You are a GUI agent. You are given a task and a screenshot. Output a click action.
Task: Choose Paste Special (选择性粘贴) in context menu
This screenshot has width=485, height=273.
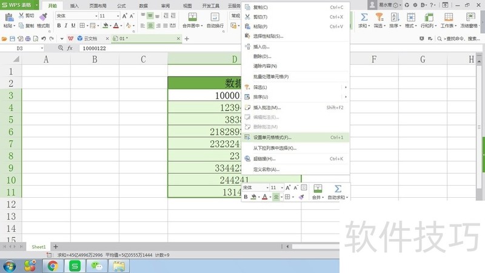295,36
